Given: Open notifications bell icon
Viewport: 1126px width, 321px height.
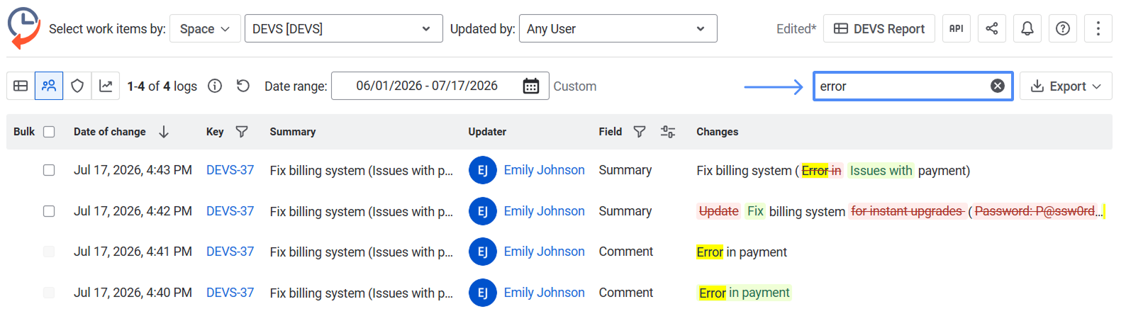Looking at the screenshot, I should click(x=1027, y=29).
